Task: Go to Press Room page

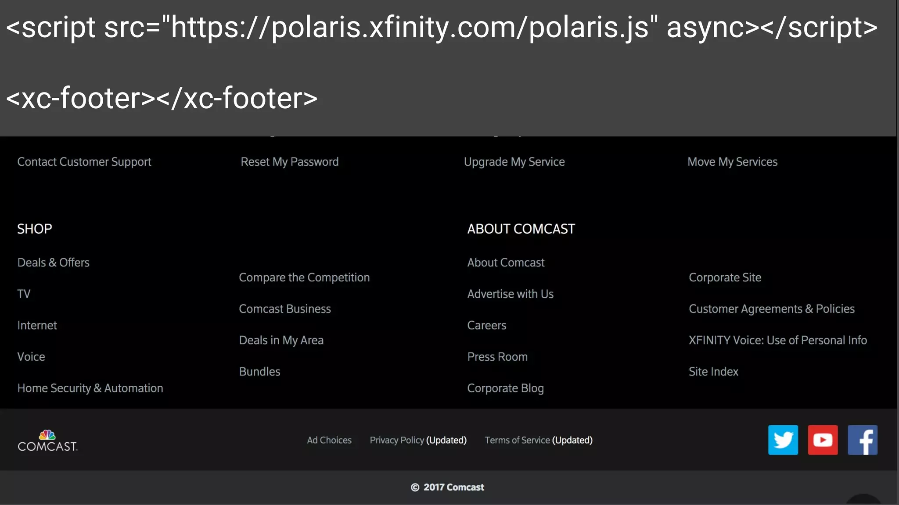Action: click(497, 357)
